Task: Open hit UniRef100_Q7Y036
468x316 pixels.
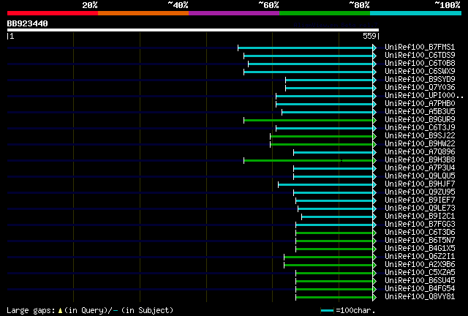Action: pos(420,87)
